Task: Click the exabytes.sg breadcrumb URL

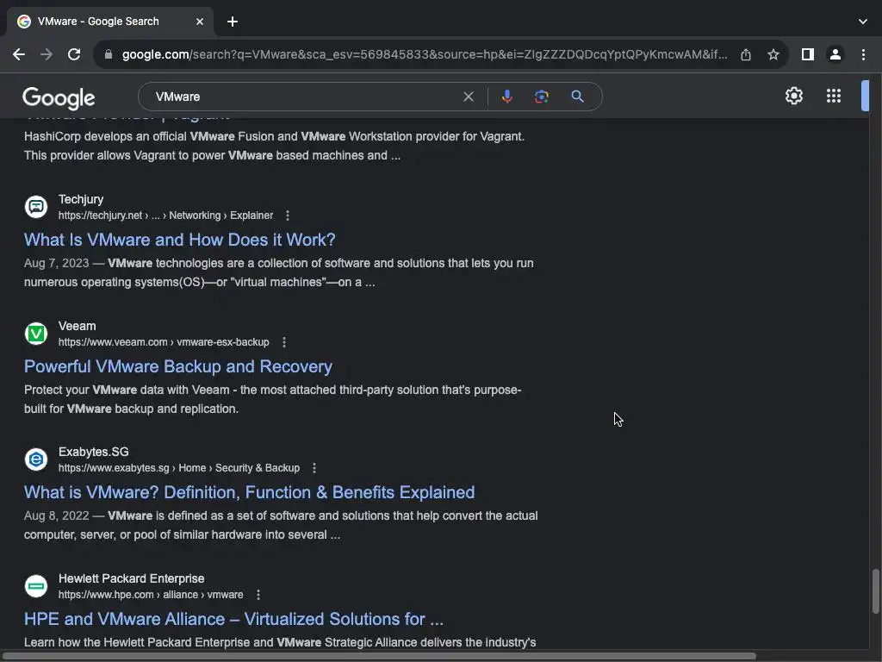Action: pos(179,468)
